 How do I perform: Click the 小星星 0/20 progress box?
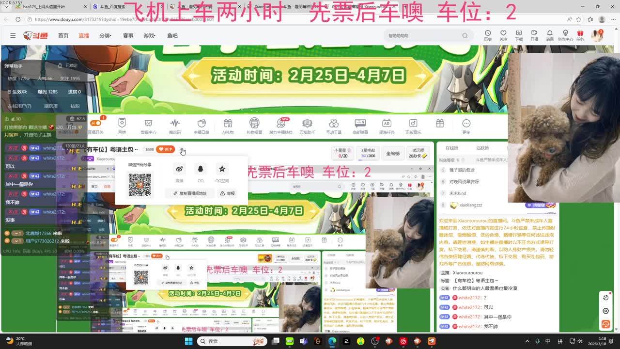[x=343, y=153]
